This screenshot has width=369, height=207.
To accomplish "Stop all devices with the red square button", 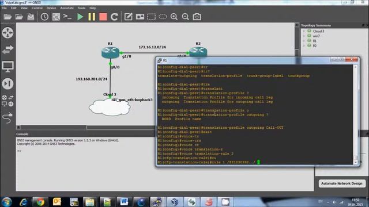I will [103, 17].
